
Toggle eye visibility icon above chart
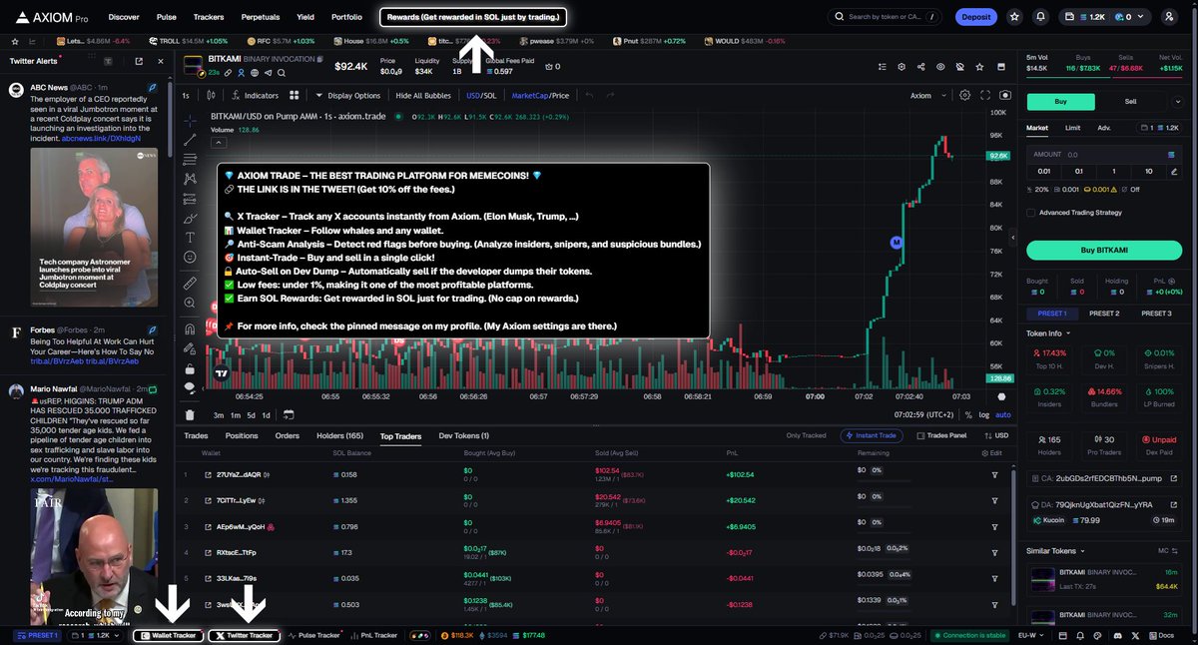coord(940,67)
